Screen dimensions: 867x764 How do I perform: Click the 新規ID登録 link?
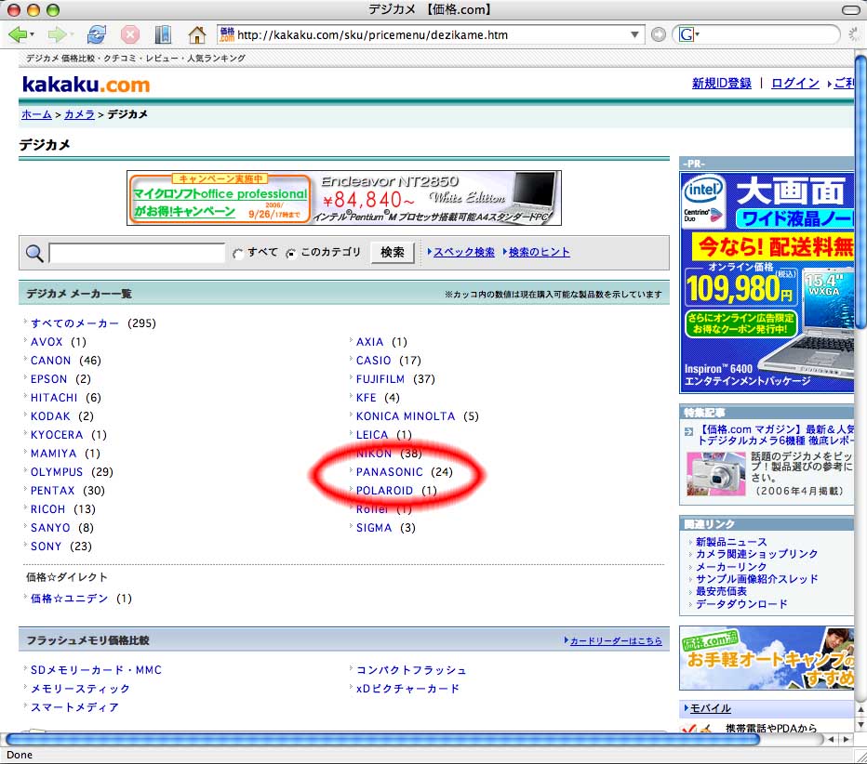point(722,84)
